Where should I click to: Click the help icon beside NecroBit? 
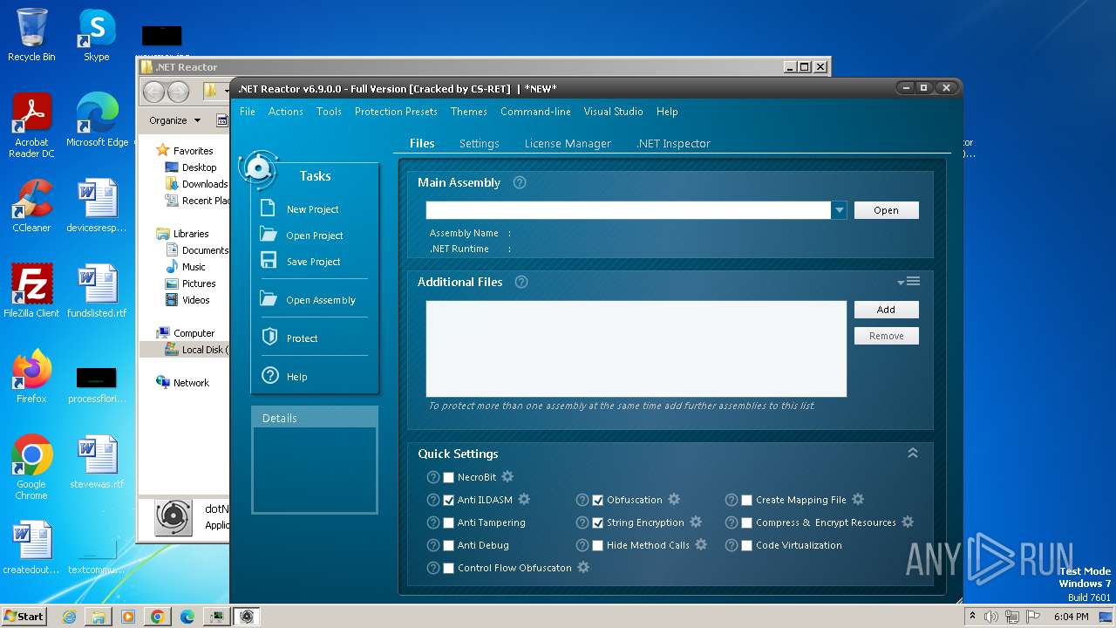433,477
